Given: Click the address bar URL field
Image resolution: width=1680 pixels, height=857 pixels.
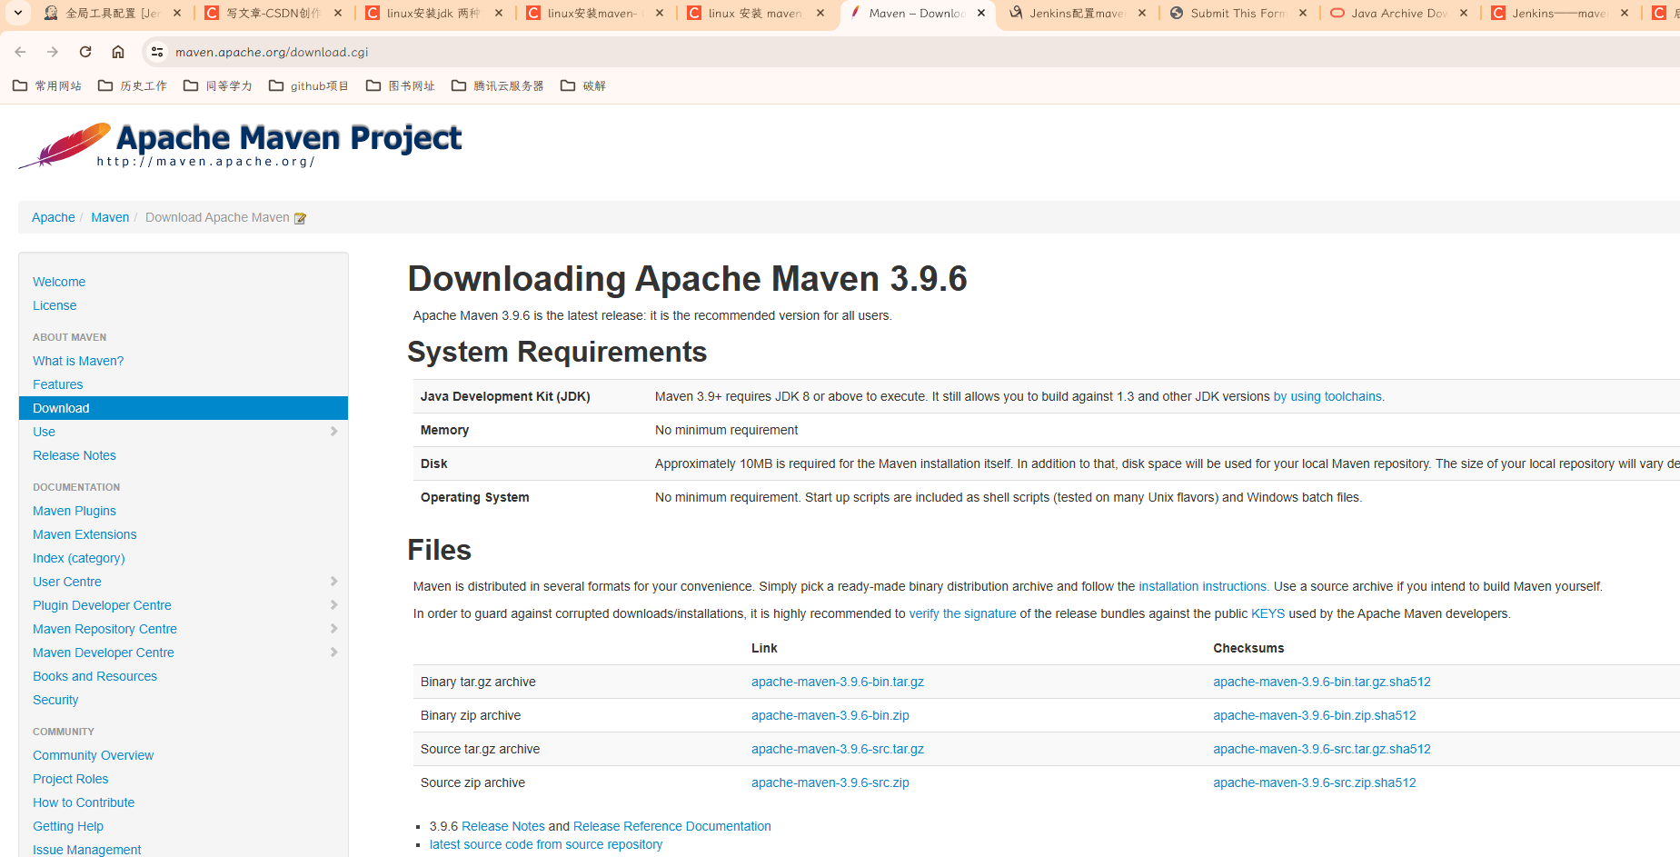Looking at the screenshot, I should pyautogui.click(x=909, y=52).
